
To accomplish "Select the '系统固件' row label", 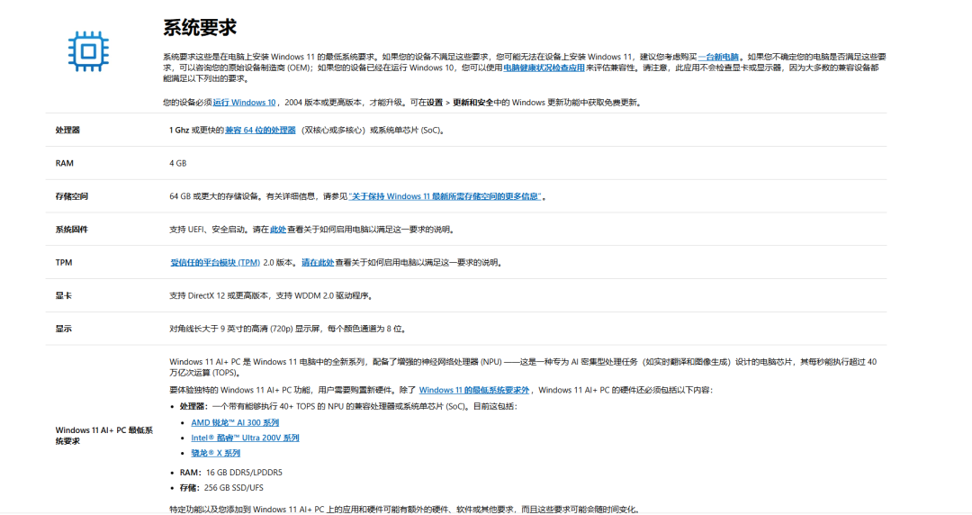I will [x=72, y=230].
